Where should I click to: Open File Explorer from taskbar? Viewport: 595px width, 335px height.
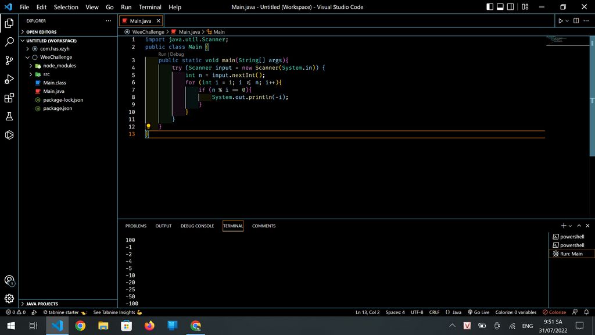click(x=103, y=326)
